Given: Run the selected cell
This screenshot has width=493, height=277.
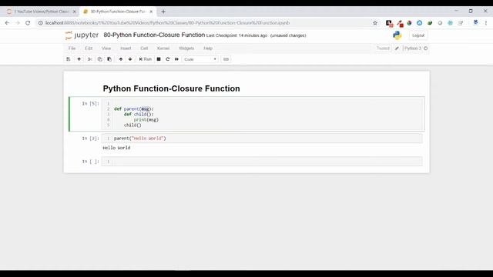Looking at the screenshot, I should point(146,59).
